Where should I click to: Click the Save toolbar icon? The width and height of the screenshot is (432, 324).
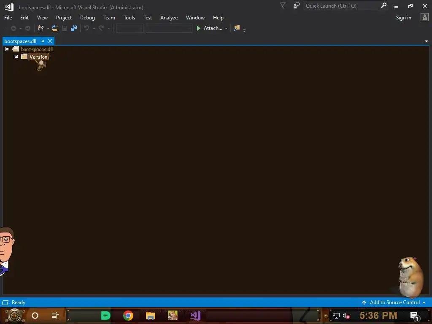(65, 28)
